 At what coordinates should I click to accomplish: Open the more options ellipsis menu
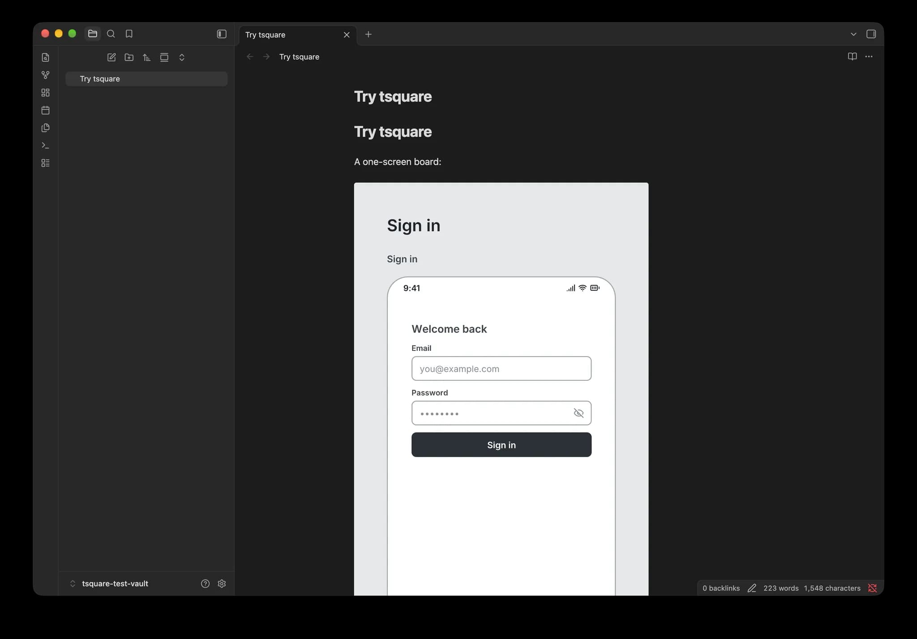pyautogui.click(x=869, y=56)
